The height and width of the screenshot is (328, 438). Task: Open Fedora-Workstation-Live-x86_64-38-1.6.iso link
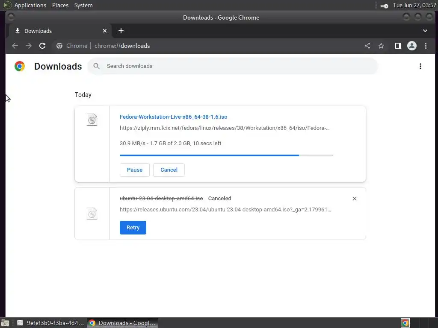coord(174,117)
